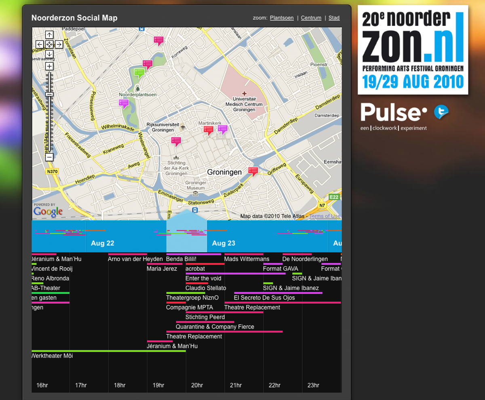The image size is (485, 400).
Task: Select Theatre Replacement event starting at 21hr
Action: point(252,308)
